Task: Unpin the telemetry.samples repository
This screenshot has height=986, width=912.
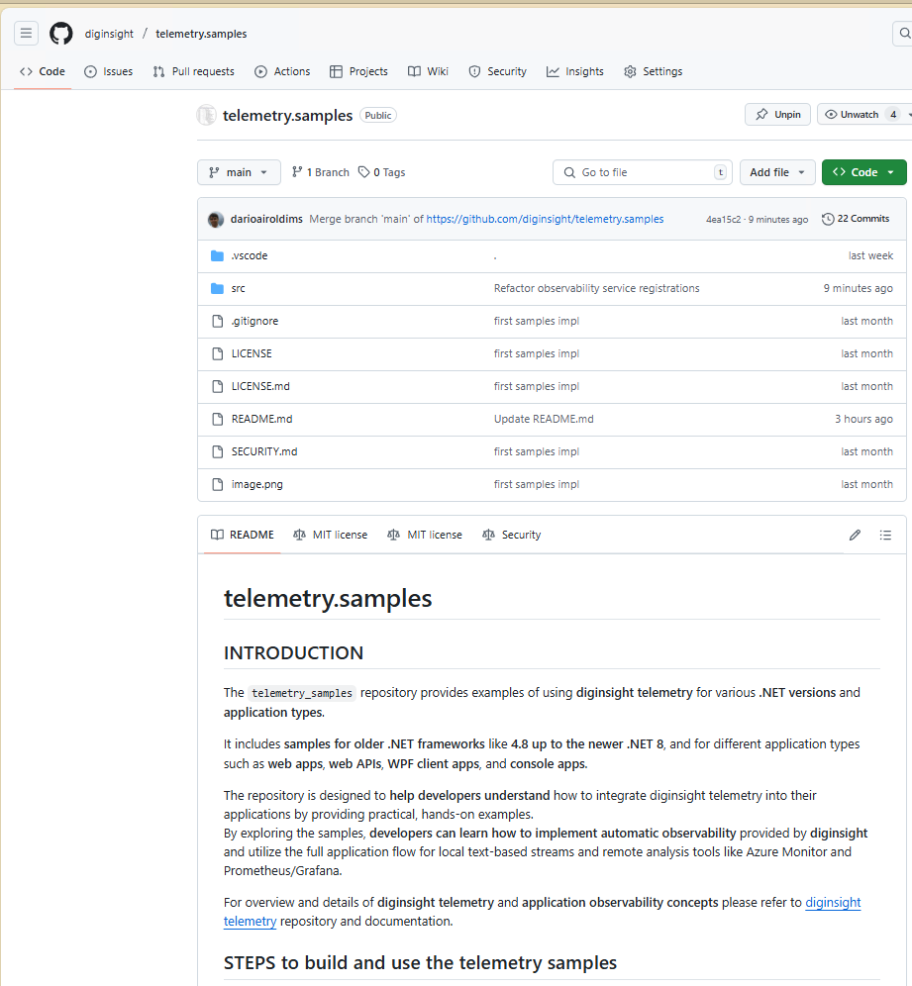Action: click(x=777, y=114)
